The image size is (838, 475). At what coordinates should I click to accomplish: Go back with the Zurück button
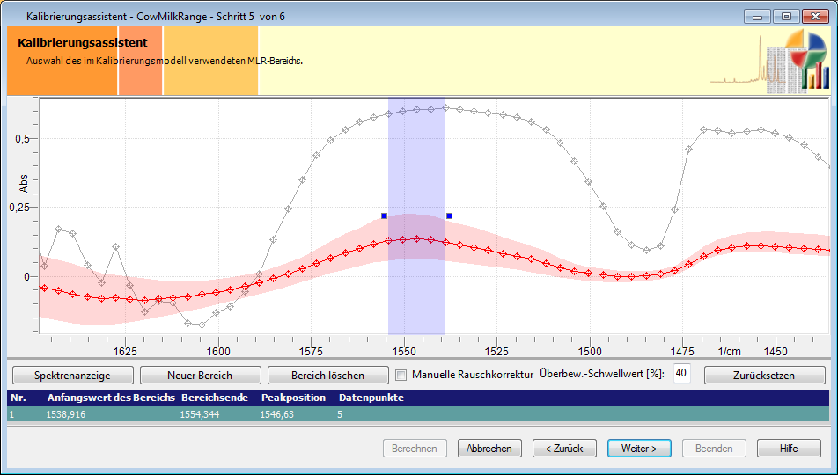tap(564, 448)
